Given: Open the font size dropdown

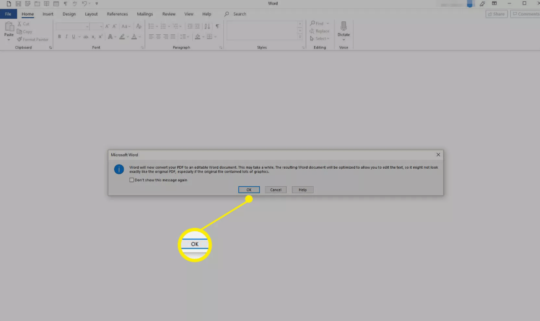Looking at the screenshot, I should point(101,26).
